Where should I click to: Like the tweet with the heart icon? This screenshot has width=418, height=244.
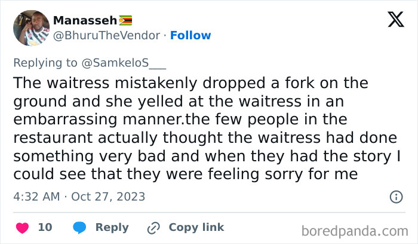point(22,227)
